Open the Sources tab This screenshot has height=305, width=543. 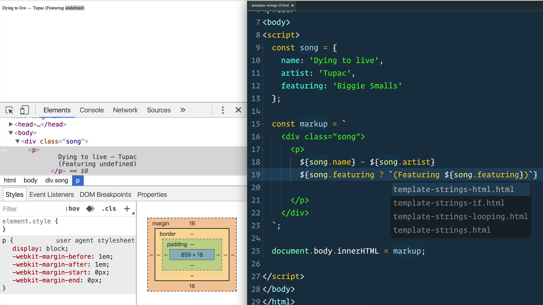(x=159, y=110)
